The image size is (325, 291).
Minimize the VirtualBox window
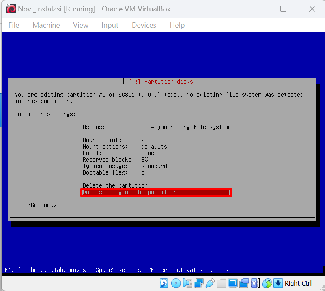coord(255,9)
